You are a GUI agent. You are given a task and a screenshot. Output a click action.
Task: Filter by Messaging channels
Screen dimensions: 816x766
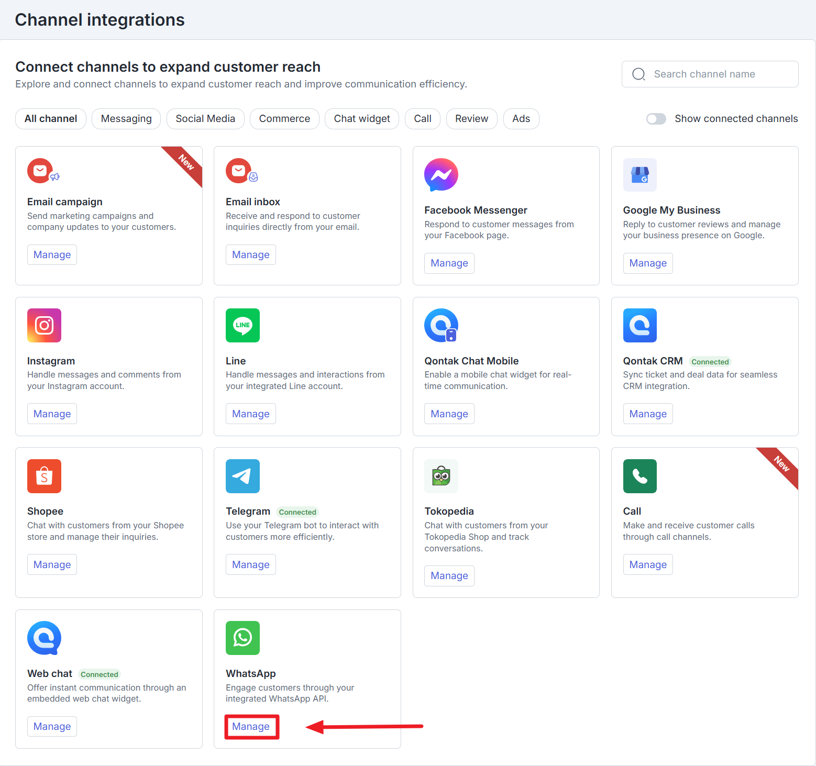click(126, 119)
